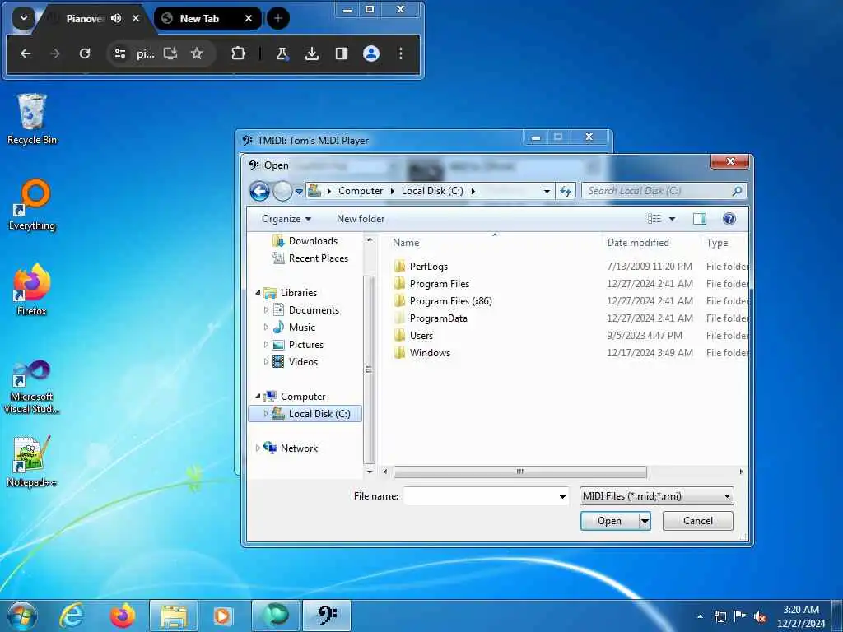The height and width of the screenshot is (632, 843).
Task: Mute the Pianover tab's speaker icon
Action: click(116, 18)
